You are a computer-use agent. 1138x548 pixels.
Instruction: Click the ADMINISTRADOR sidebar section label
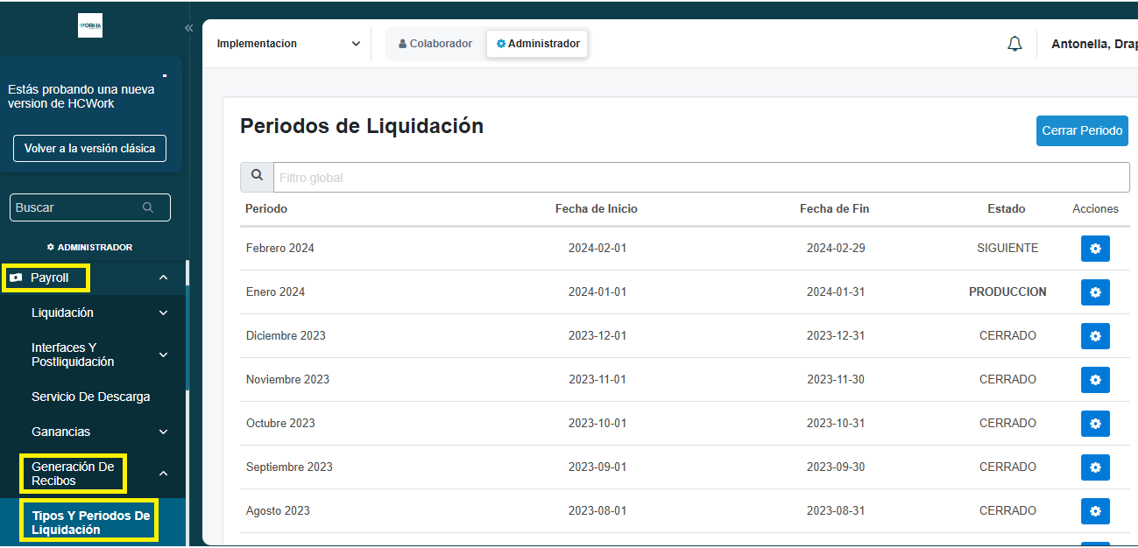(x=90, y=248)
